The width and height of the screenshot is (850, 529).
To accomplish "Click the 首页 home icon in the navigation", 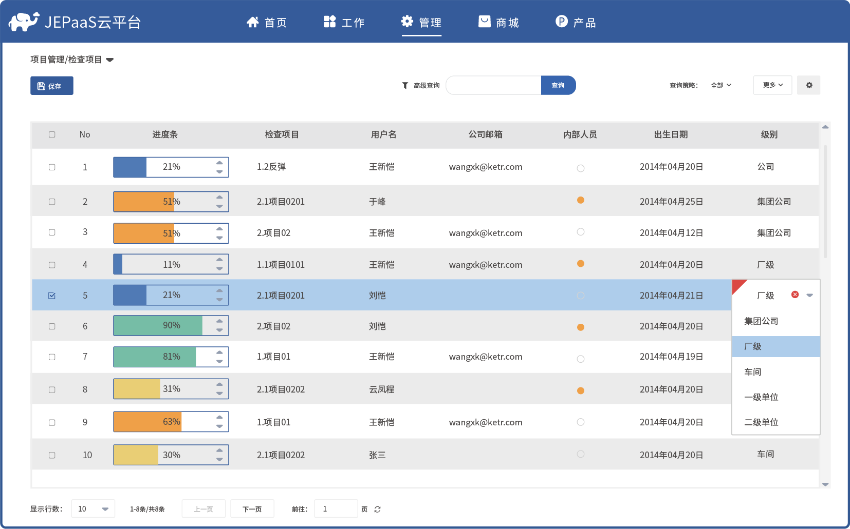I will [x=252, y=22].
